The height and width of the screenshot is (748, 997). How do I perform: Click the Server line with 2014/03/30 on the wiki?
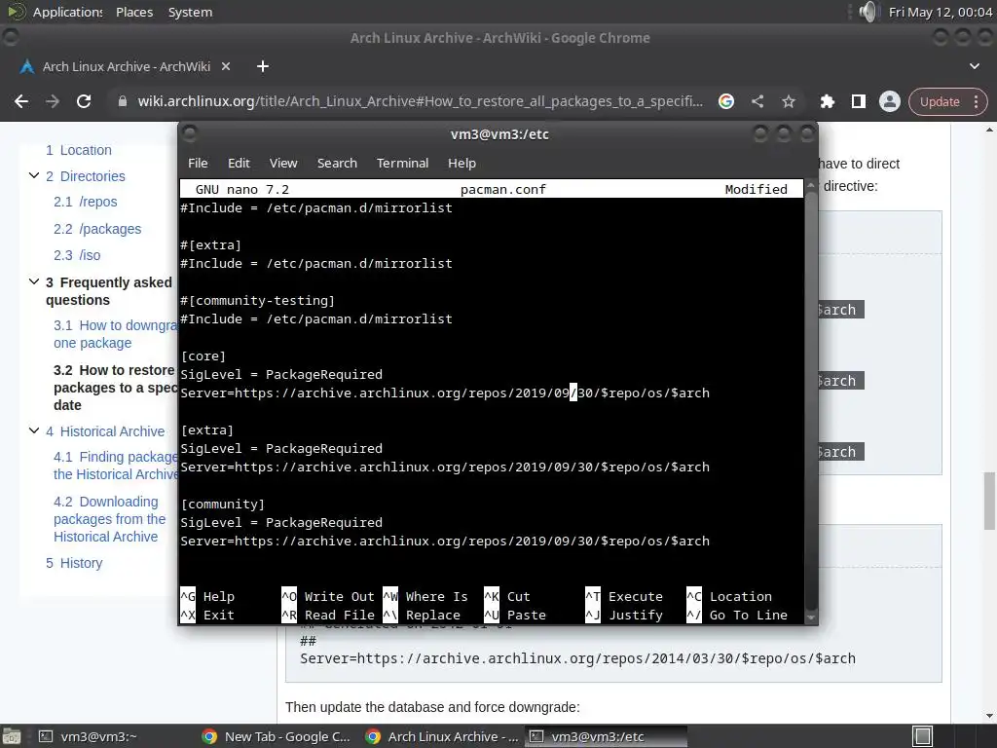click(x=577, y=658)
